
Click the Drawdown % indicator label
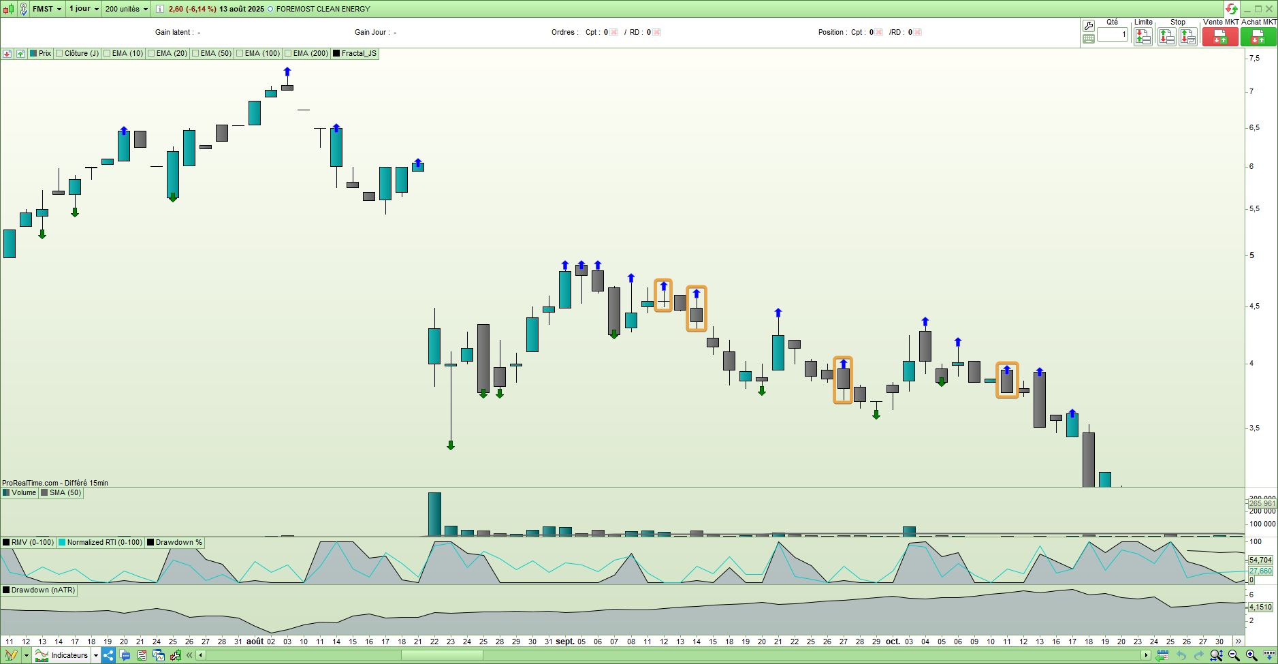(x=175, y=543)
